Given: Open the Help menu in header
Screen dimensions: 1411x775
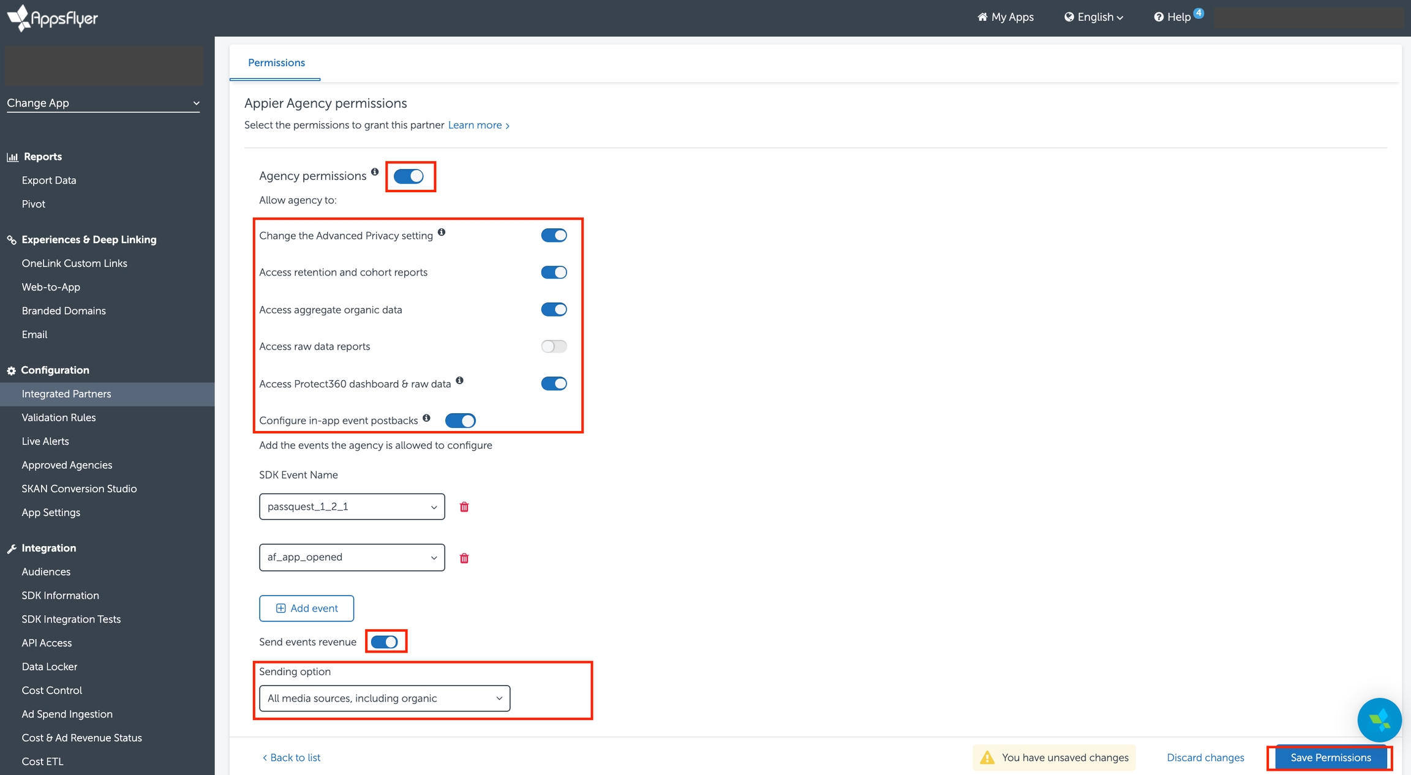Looking at the screenshot, I should click(1173, 17).
